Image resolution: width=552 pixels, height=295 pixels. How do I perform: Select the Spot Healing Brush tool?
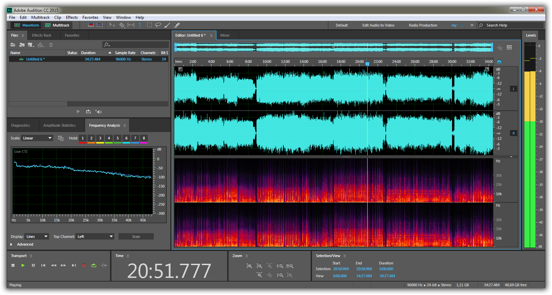tap(176, 25)
